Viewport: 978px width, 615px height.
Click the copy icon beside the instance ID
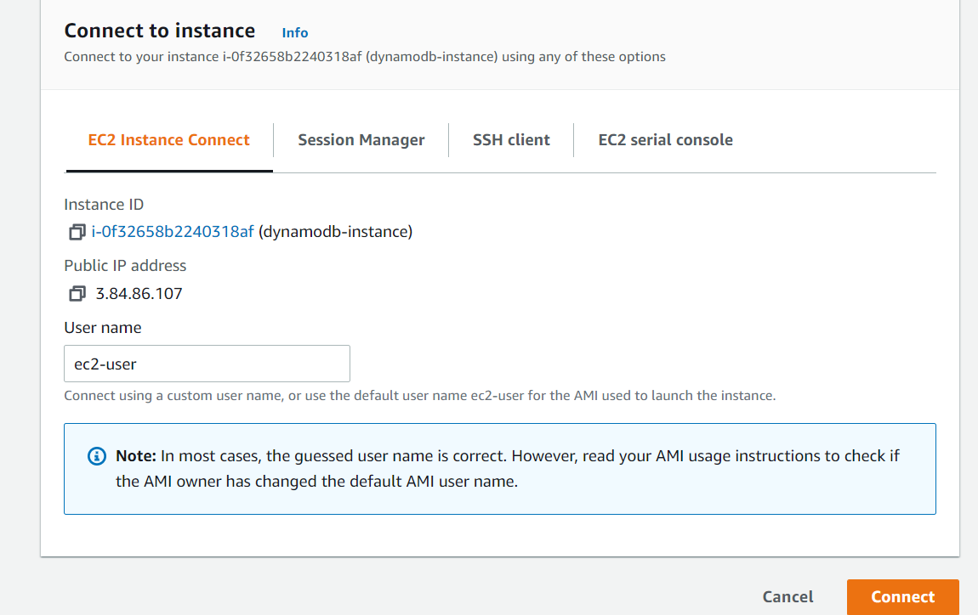(x=76, y=231)
